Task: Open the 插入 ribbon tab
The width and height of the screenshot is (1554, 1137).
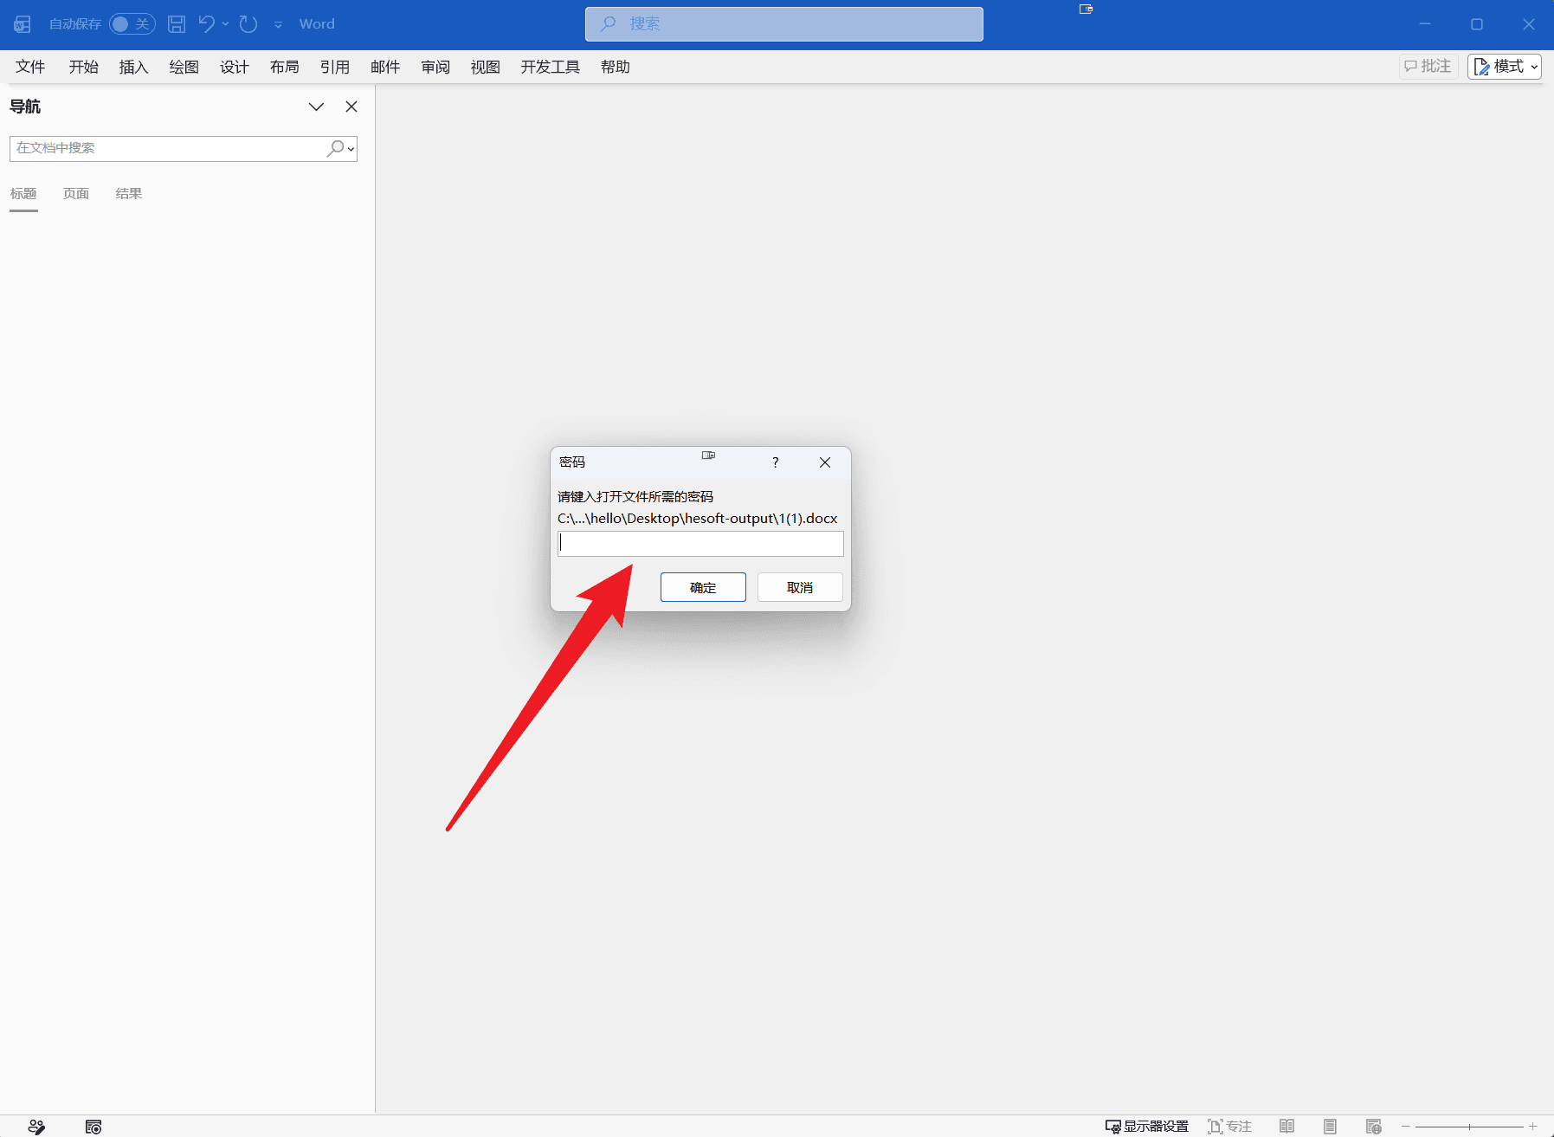Action: (134, 67)
